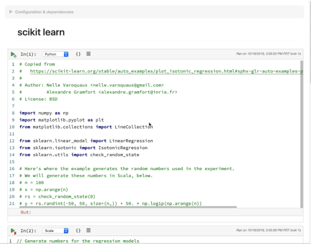Click the curly braces icon in cell In(2)
Screen dimensions: 311x244
(78, 230)
